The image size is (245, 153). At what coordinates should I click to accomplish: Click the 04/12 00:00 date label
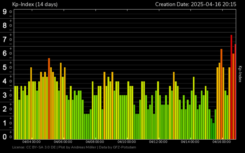tap(159, 142)
